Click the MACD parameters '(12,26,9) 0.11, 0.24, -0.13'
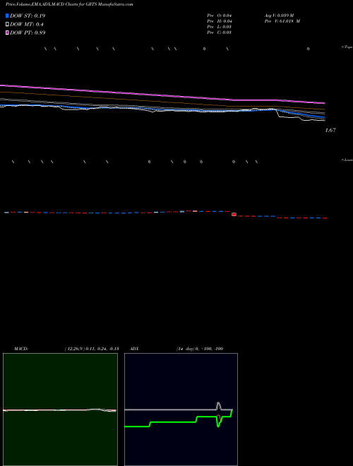 92,349
